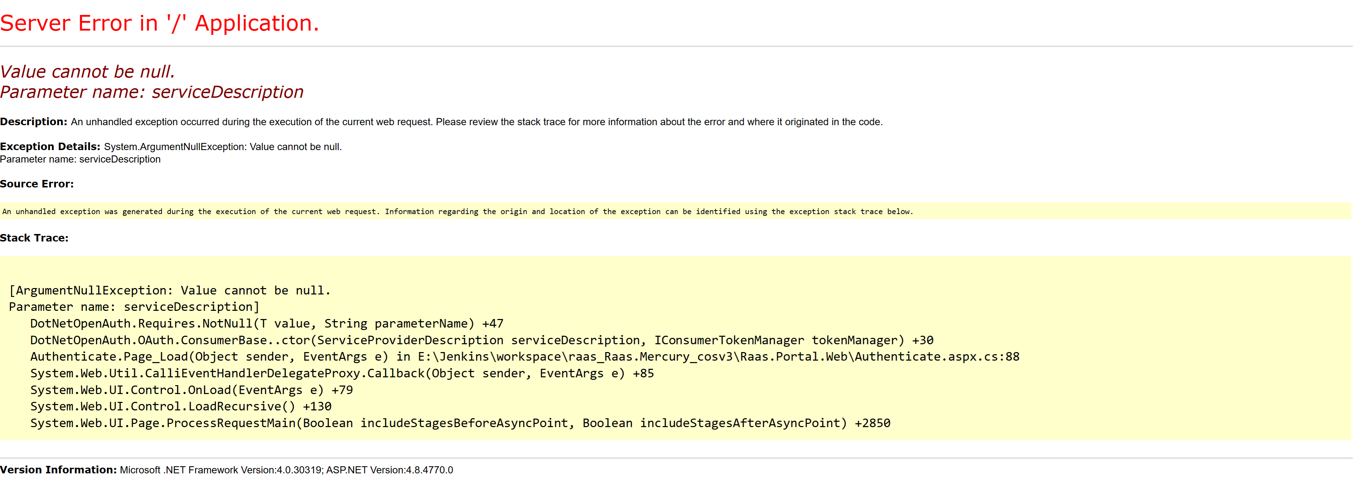Click the 'Value cannot be null.' italic text
The image size is (1355, 489).
[x=87, y=71]
